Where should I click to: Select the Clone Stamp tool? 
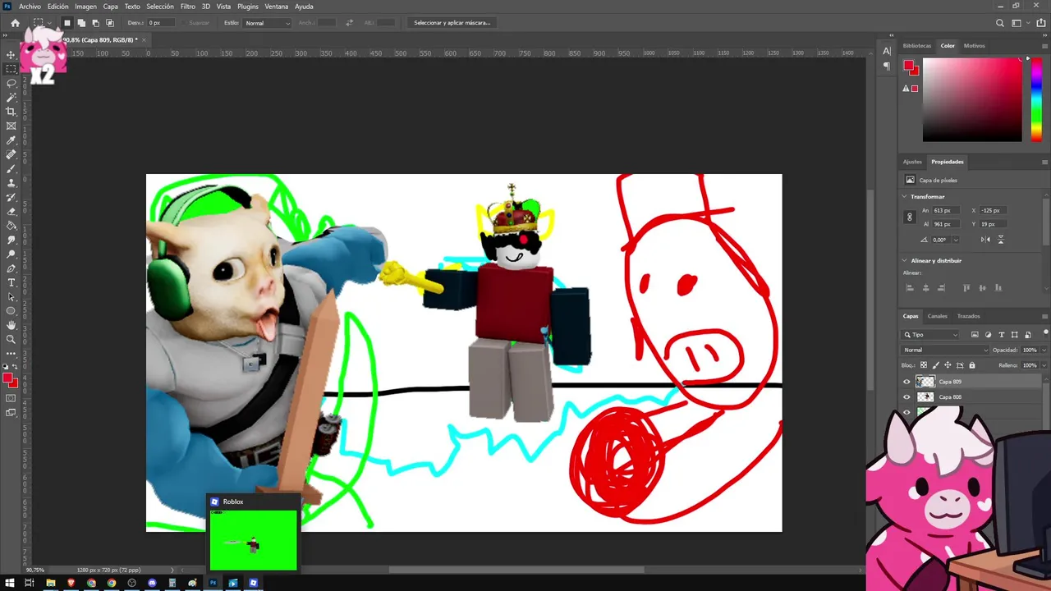pyautogui.click(x=11, y=182)
